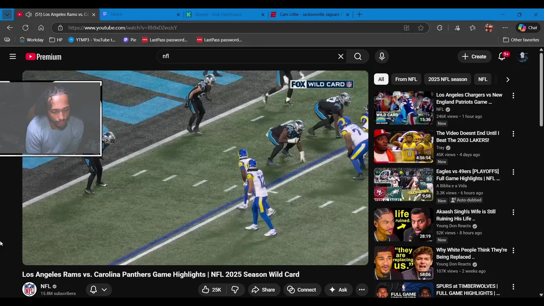
Task: Open the Pie bookmark
Action: tap(130, 40)
